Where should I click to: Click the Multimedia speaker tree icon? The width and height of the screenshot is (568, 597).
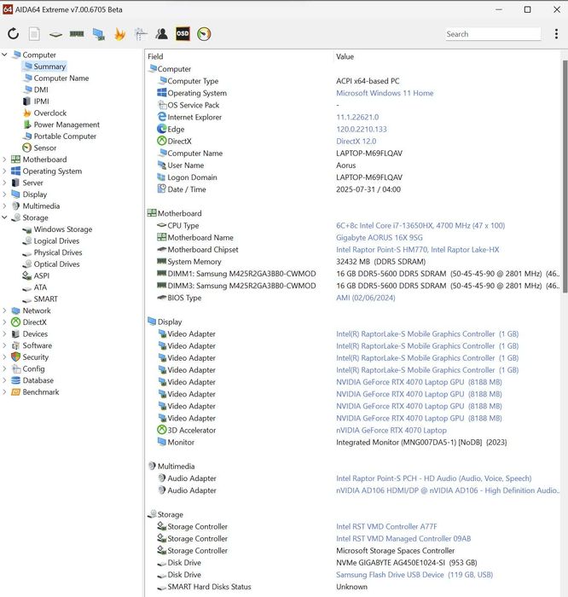(15, 206)
